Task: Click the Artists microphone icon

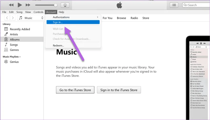Action: pos(6,34)
